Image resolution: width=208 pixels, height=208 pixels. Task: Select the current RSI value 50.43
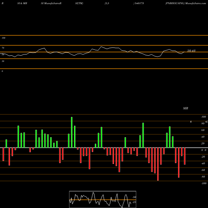coord(191,51)
